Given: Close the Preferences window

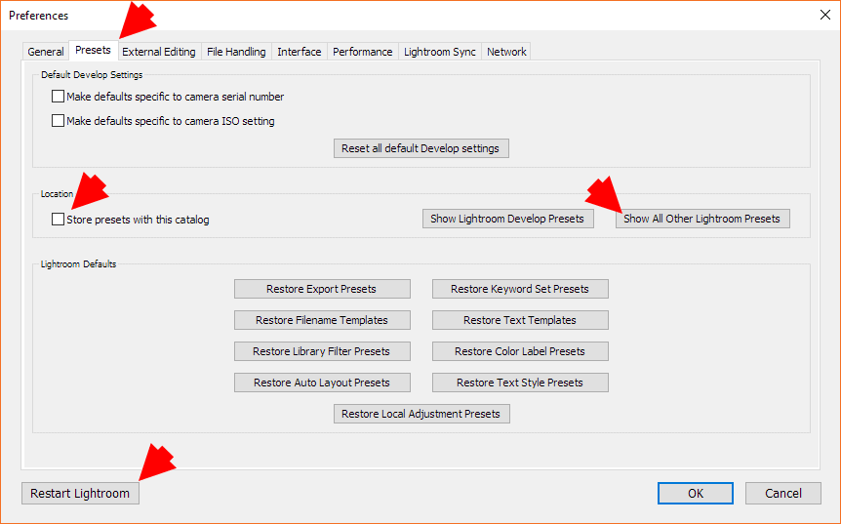Looking at the screenshot, I should coord(825,15).
